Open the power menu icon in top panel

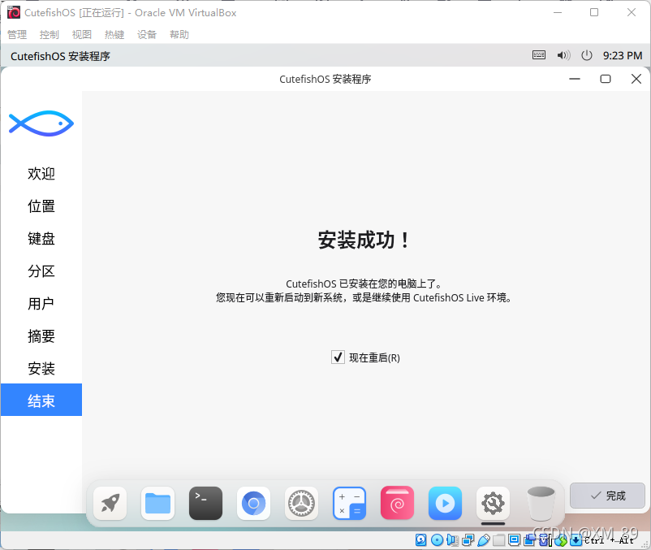click(x=587, y=55)
